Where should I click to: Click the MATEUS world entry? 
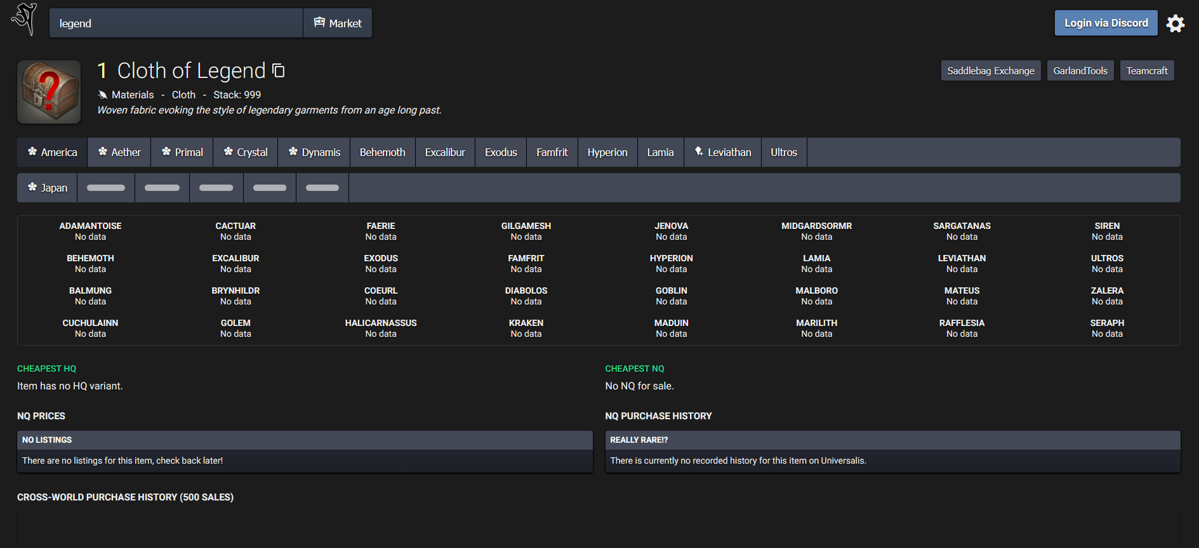pyautogui.click(x=962, y=296)
